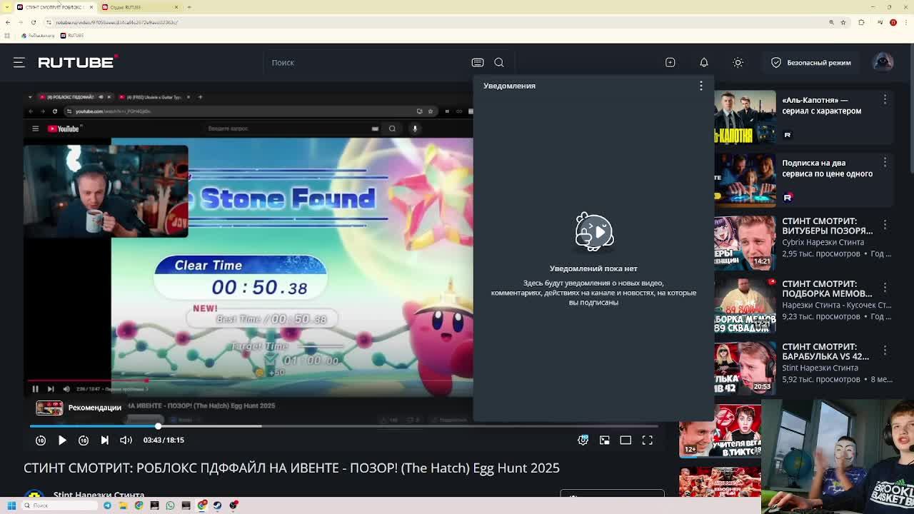This screenshot has width=914, height=514.
Task: Open the RUTUBE hamburger side menu
Action: click(19, 63)
